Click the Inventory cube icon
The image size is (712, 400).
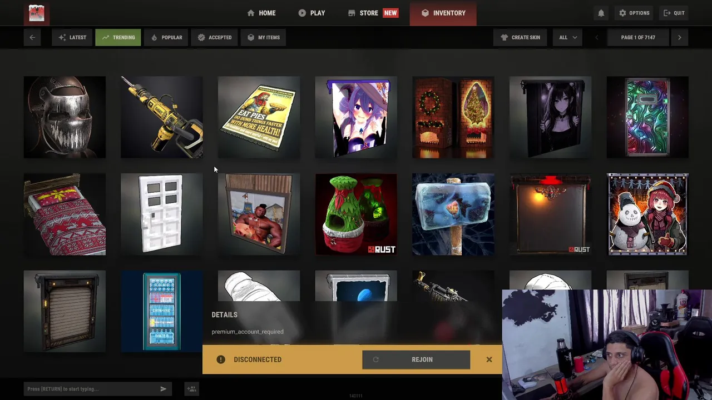tap(426, 13)
